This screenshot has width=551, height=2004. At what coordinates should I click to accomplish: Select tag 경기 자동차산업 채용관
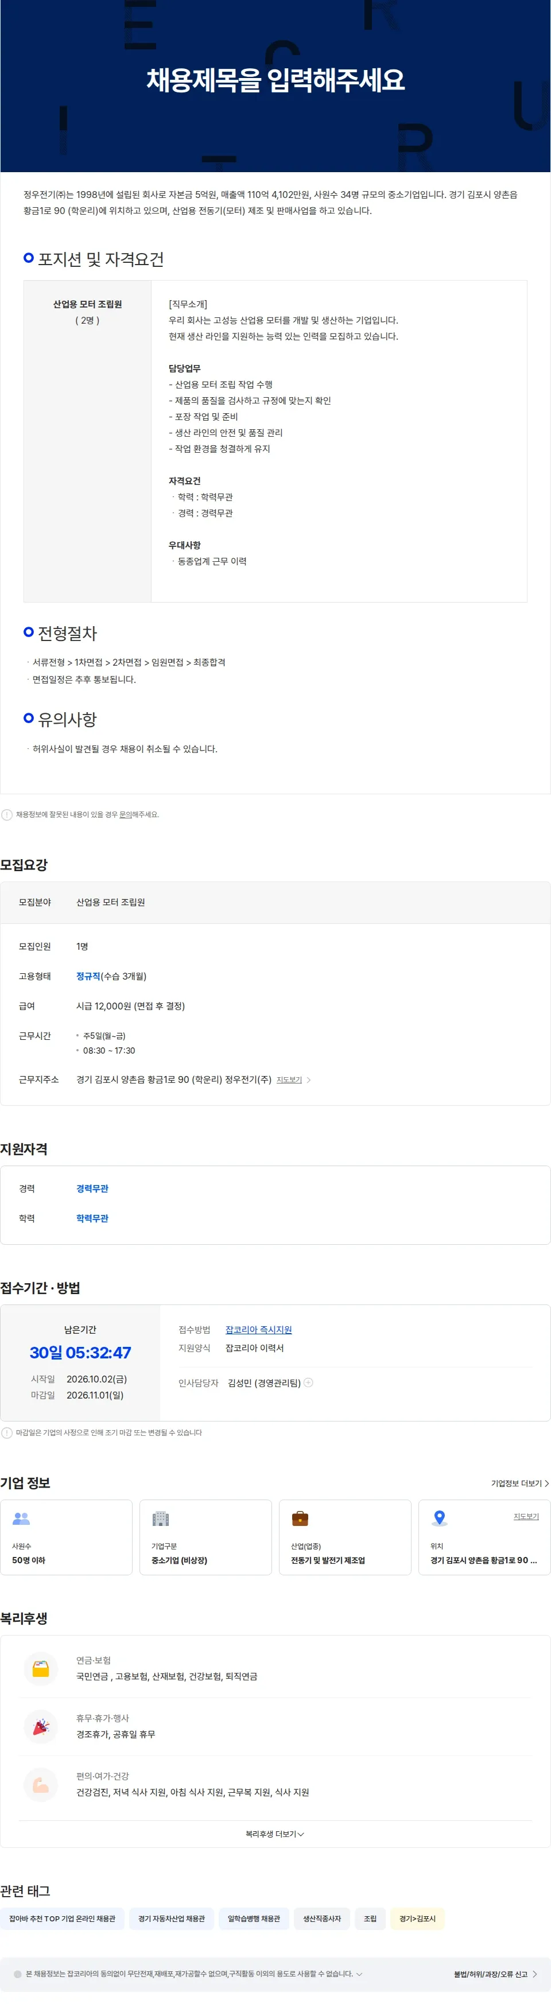(171, 1918)
